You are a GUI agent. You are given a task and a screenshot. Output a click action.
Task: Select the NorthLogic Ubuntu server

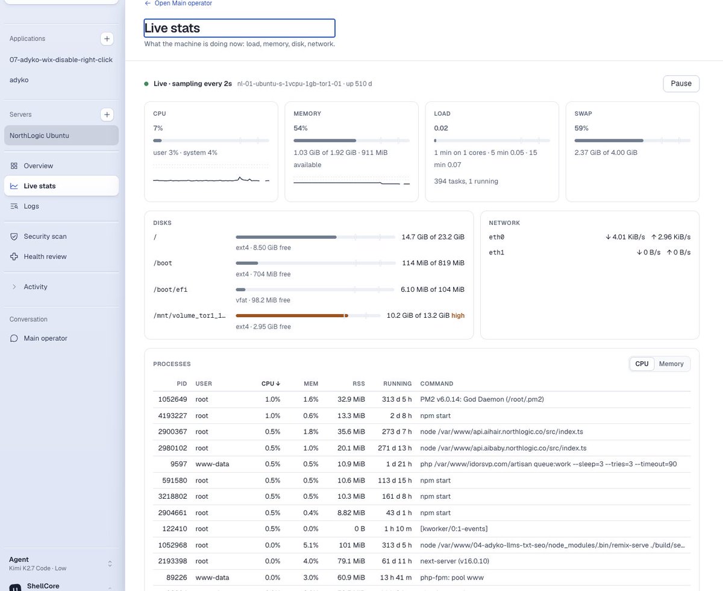[x=61, y=136]
